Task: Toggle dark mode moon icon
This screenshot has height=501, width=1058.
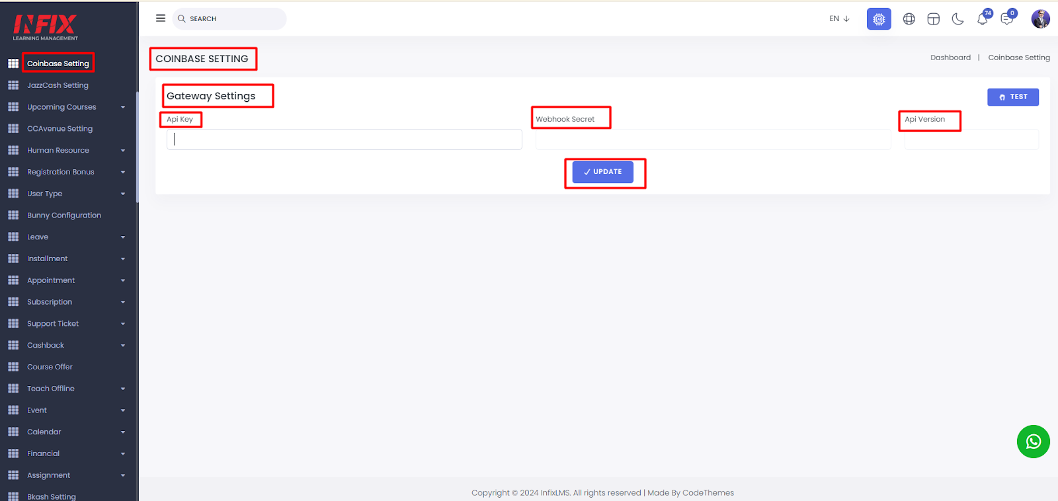Action: pos(957,19)
